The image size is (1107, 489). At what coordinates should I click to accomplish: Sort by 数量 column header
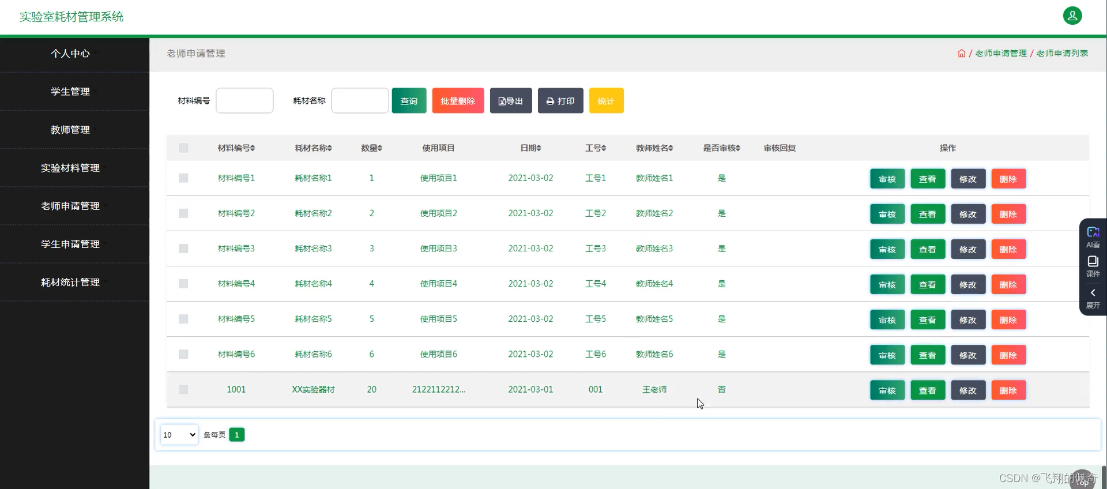[x=372, y=148]
